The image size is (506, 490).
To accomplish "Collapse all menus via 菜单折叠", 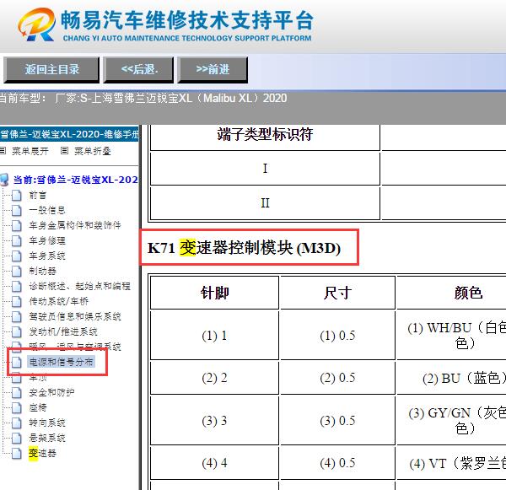I will (93, 151).
